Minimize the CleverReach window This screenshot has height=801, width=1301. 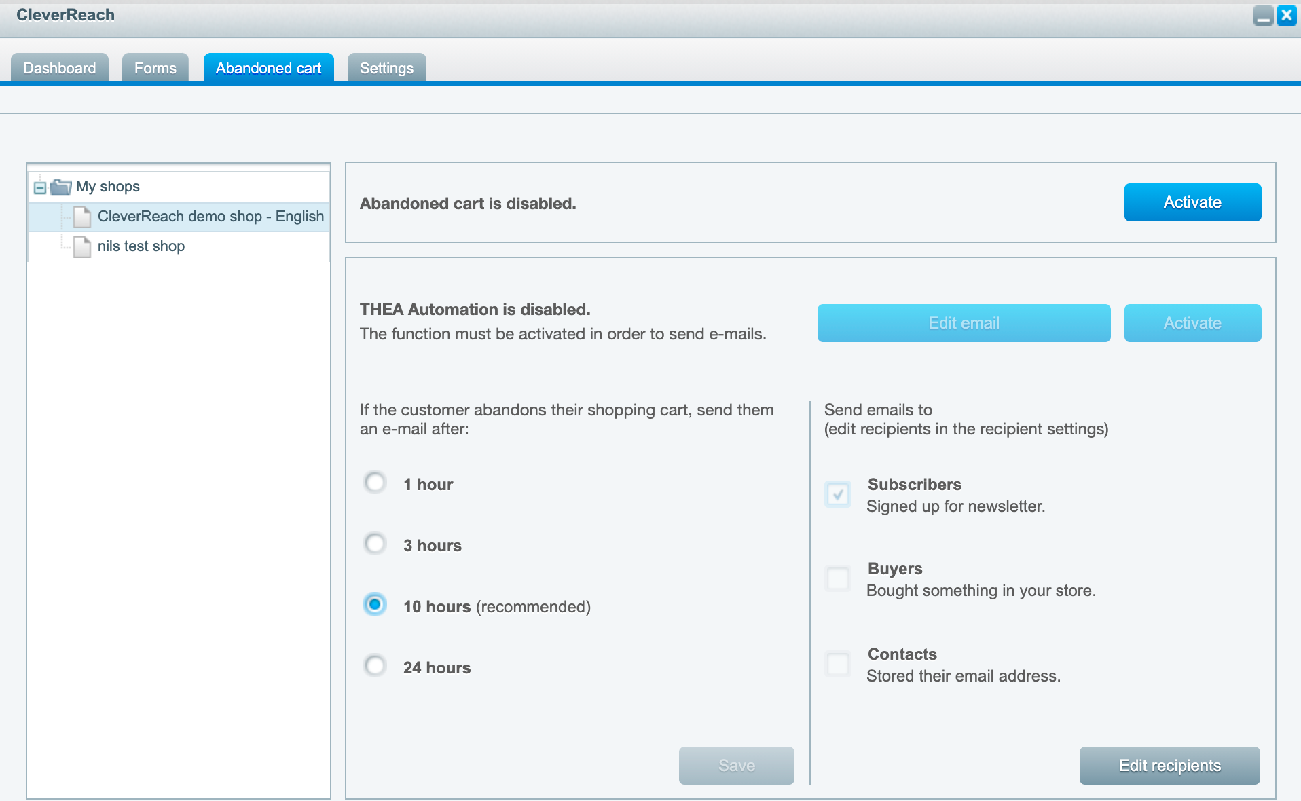click(x=1263, y=15)
